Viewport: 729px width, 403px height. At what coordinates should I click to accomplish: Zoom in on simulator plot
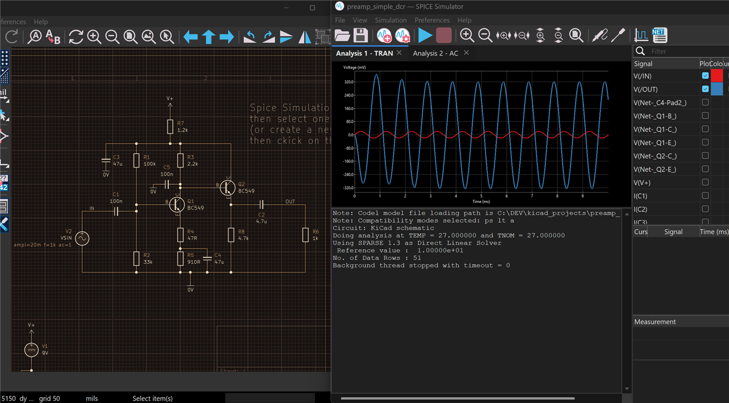coord(467,35)
